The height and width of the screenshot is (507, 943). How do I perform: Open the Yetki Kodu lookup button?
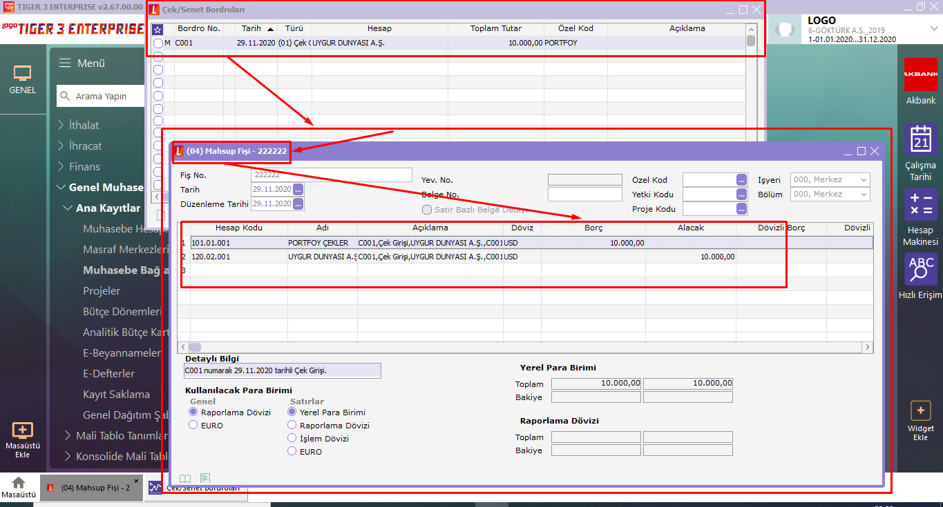(742, 195)
